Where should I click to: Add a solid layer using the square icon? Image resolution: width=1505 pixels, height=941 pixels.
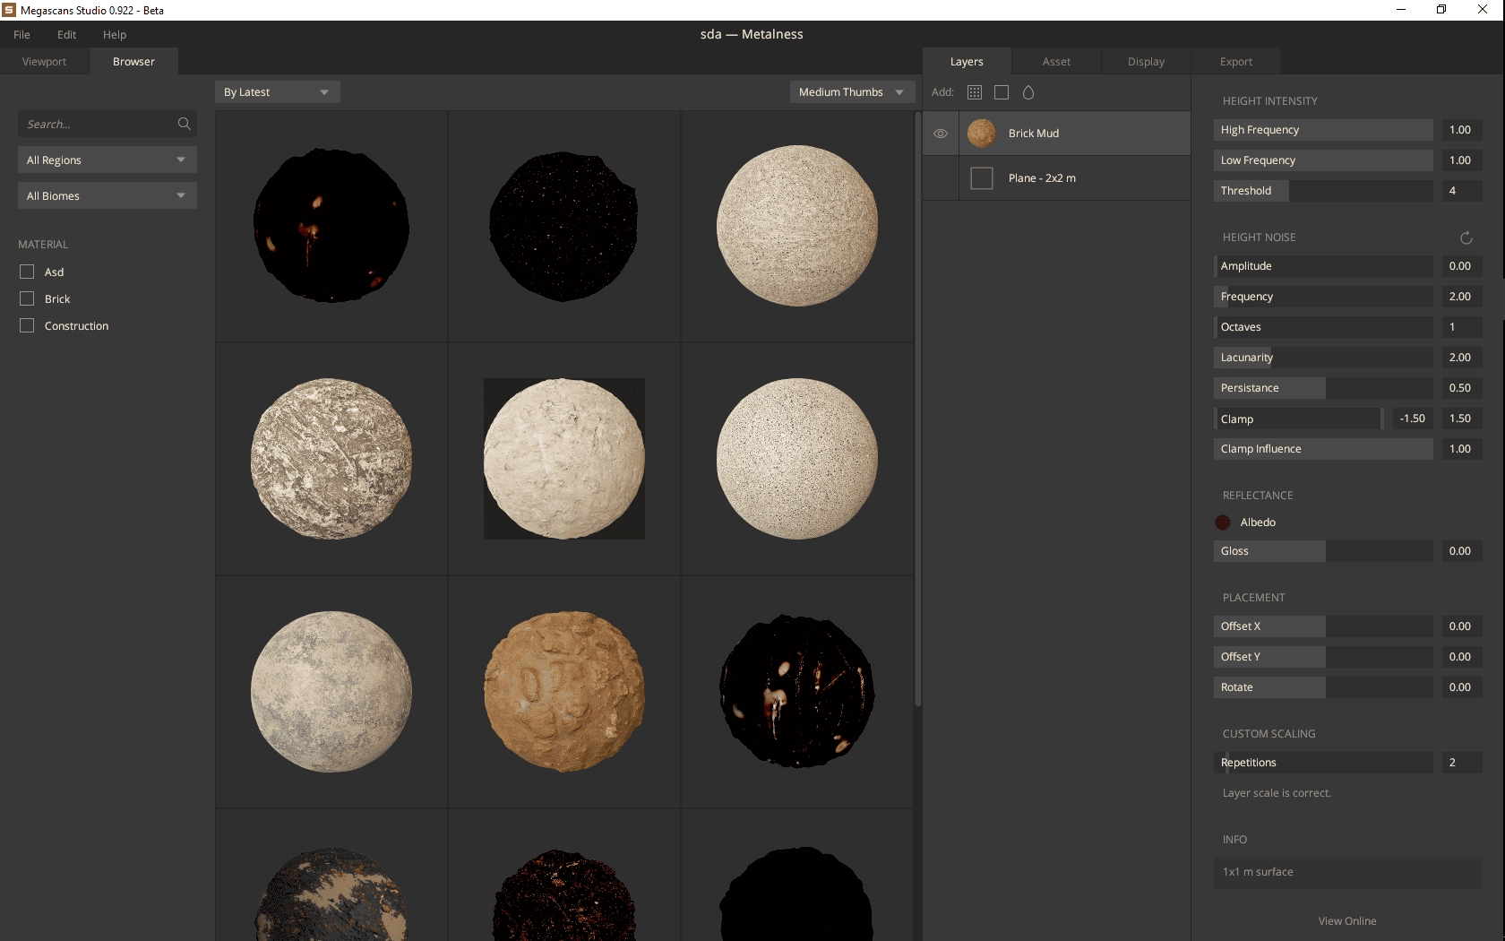click(1002, 92)
